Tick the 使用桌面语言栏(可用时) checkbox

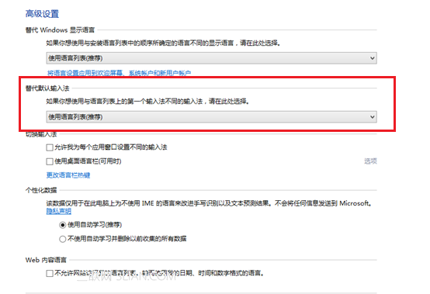[x=50, y=161]
